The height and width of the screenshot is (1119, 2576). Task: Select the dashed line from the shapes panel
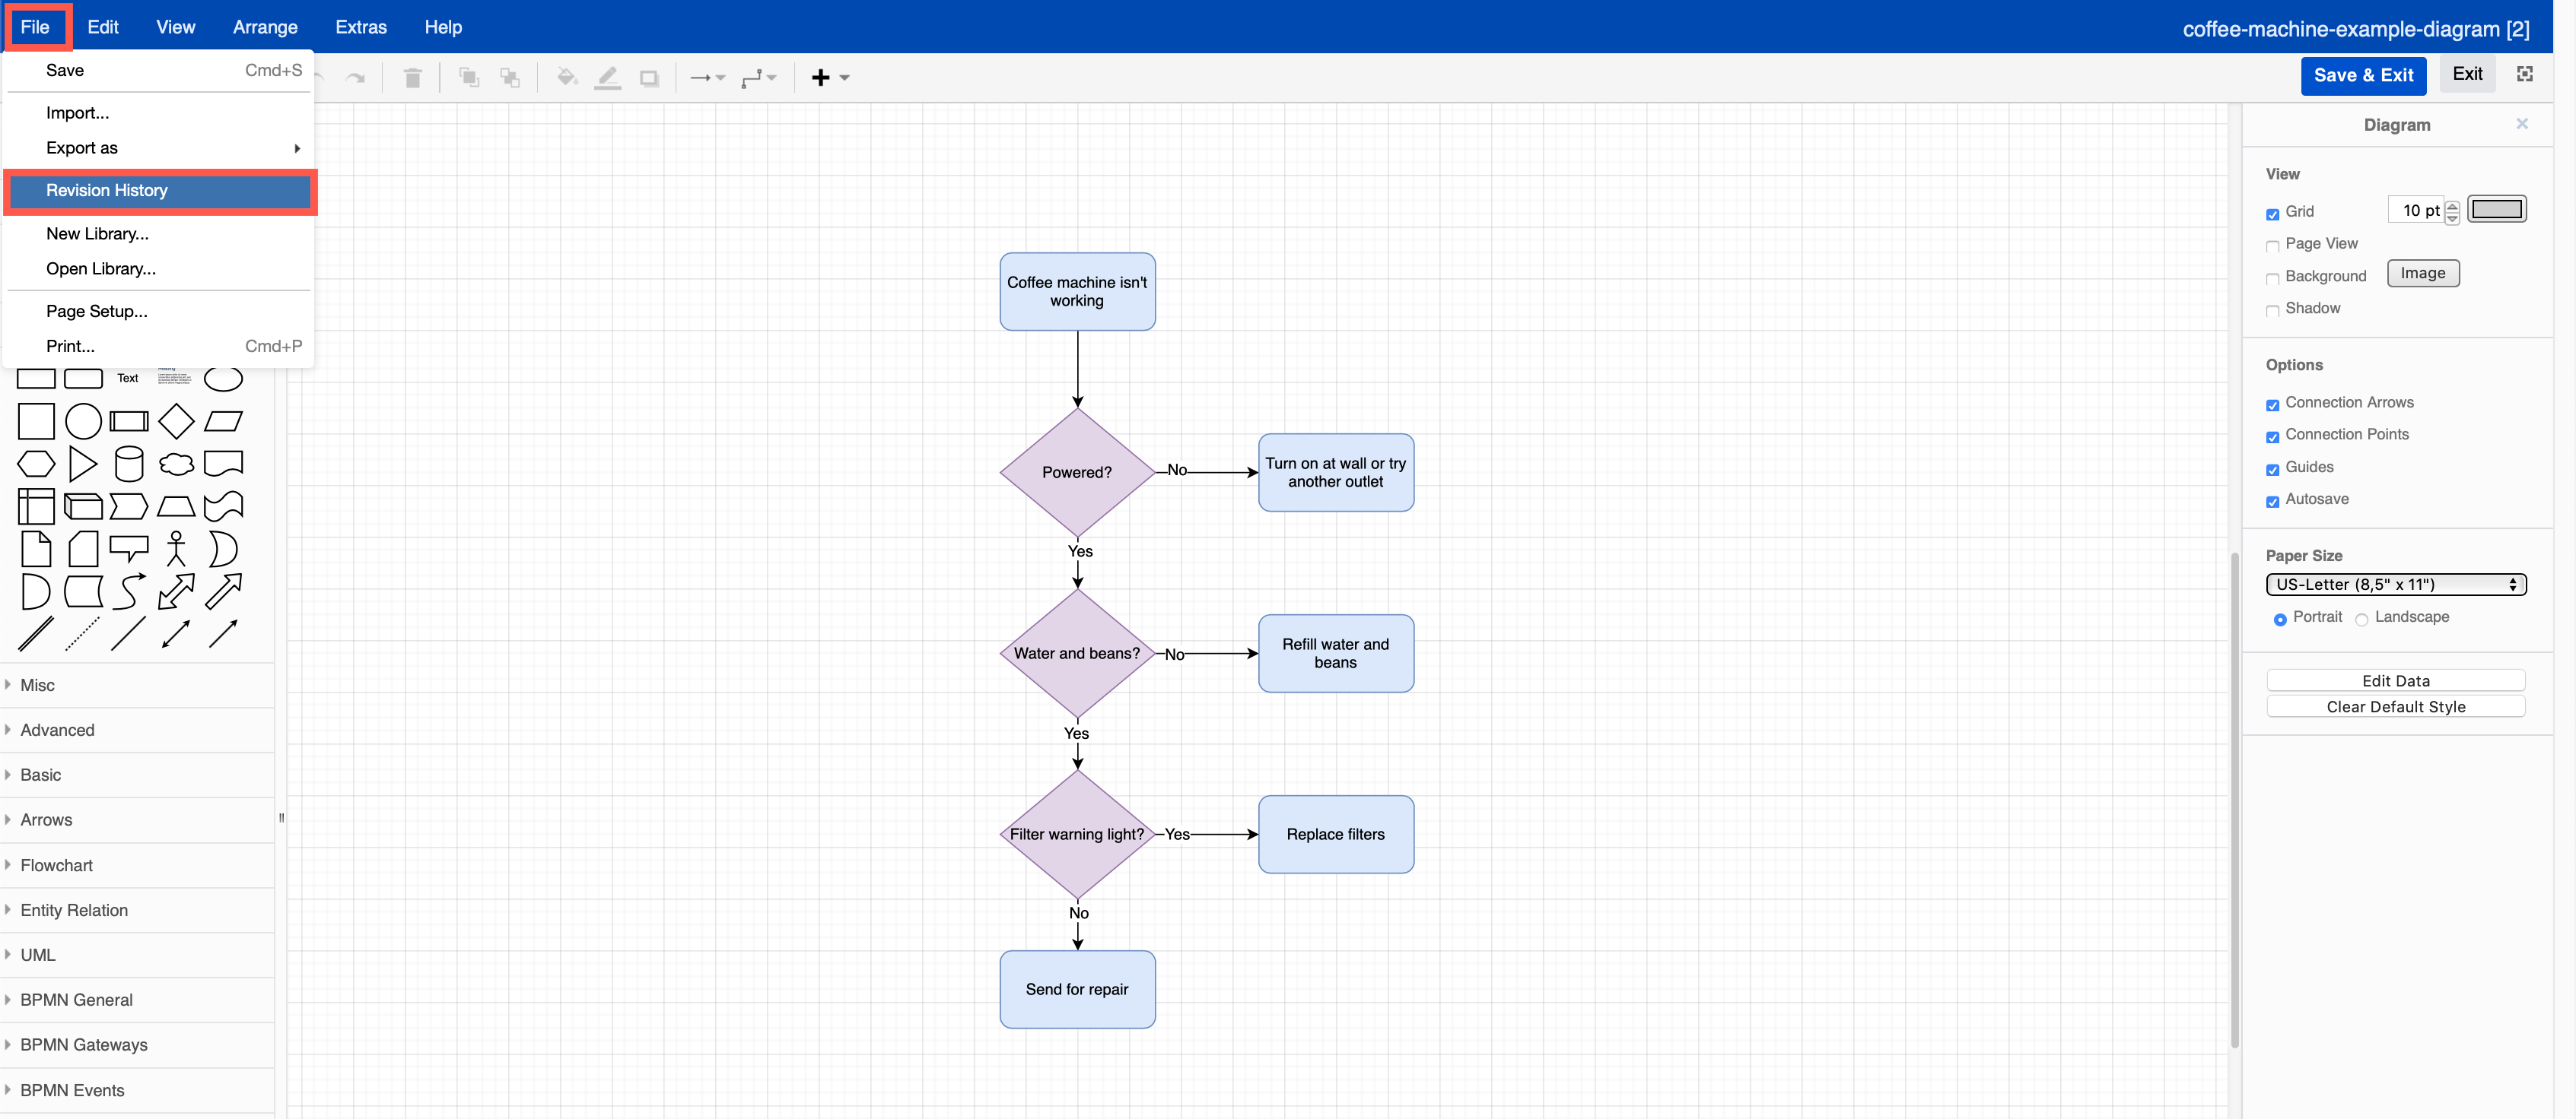pyautogui.click(x=82, y=632)
